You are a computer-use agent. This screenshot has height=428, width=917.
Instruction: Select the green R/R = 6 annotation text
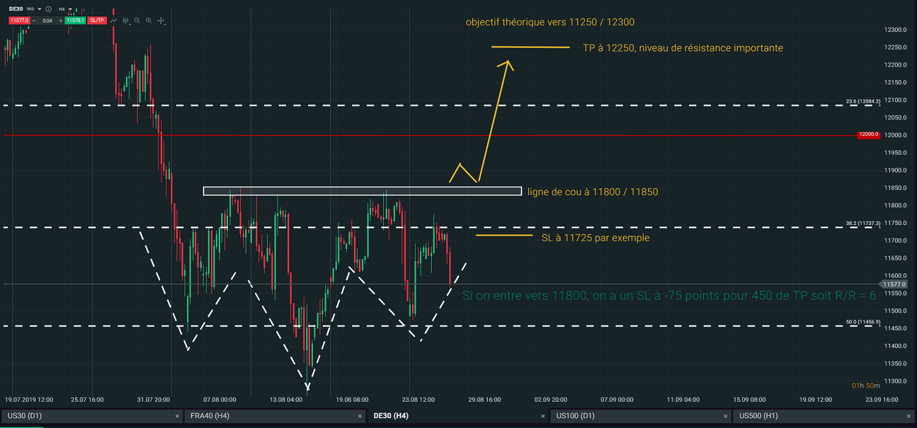pos(669,295)
